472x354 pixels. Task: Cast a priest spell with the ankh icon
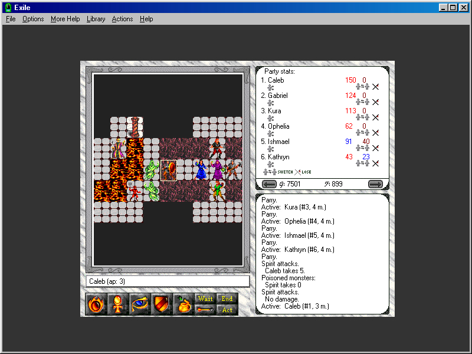[117, 304]
